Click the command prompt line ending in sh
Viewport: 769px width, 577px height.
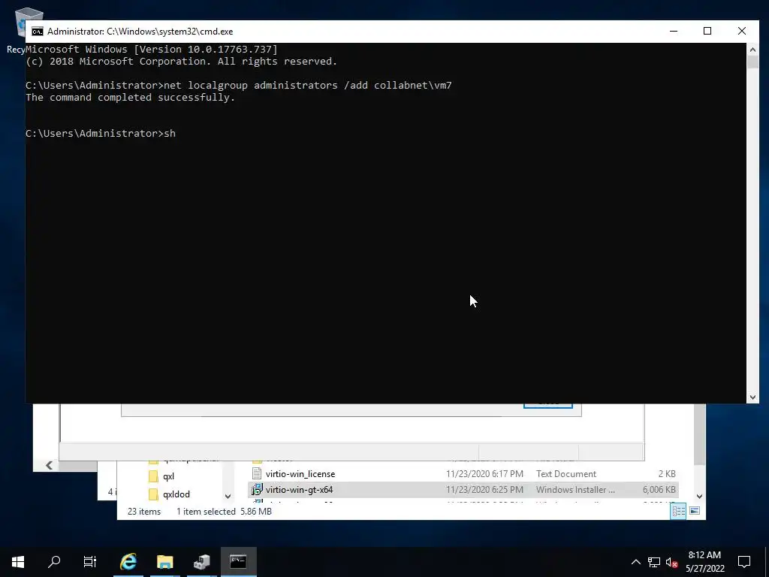tap(101, 134)
